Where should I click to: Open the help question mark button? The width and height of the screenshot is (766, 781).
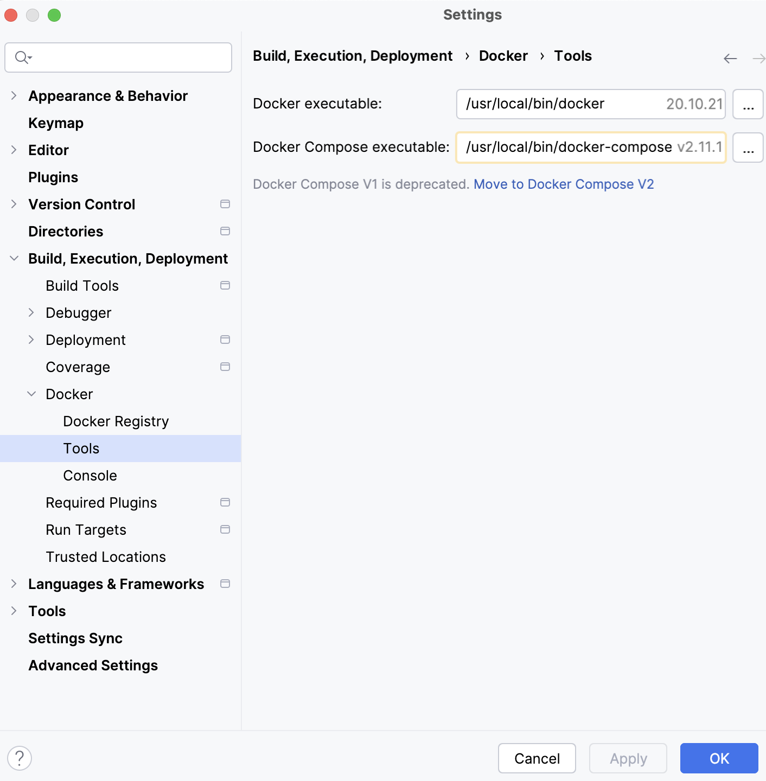[x=20, y=758]
